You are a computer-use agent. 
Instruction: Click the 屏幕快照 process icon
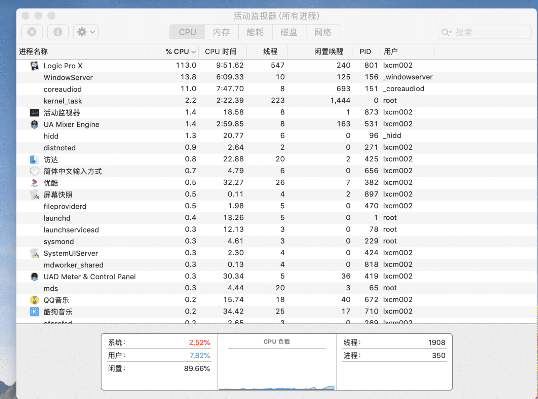coord(34,195)
